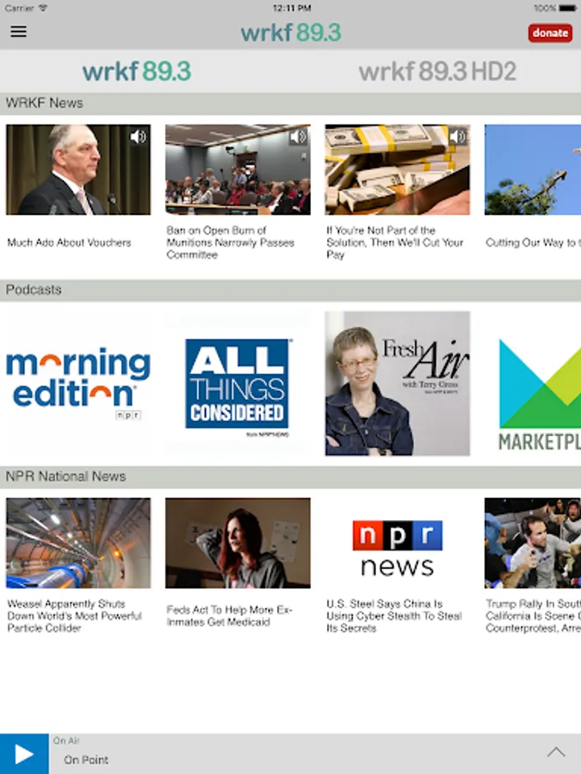This screenshot has width=581, height=774.
Task: Tap the Wi-Fi icon in status bar
Action: 42,8
